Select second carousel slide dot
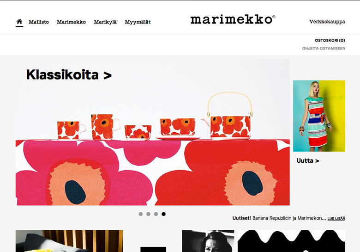Image resolution: width=360 pixels, height=252 pixels. tap(148, 214)
